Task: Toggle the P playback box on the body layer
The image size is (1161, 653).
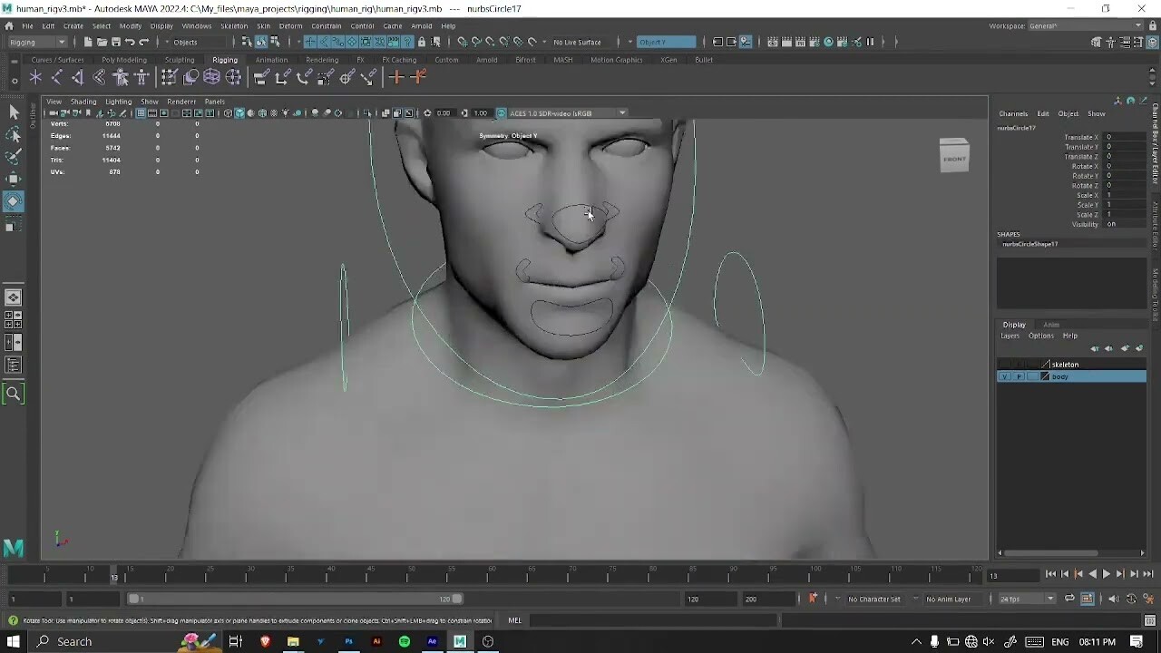Action: pyautogui.click(x=1017, y=376)
